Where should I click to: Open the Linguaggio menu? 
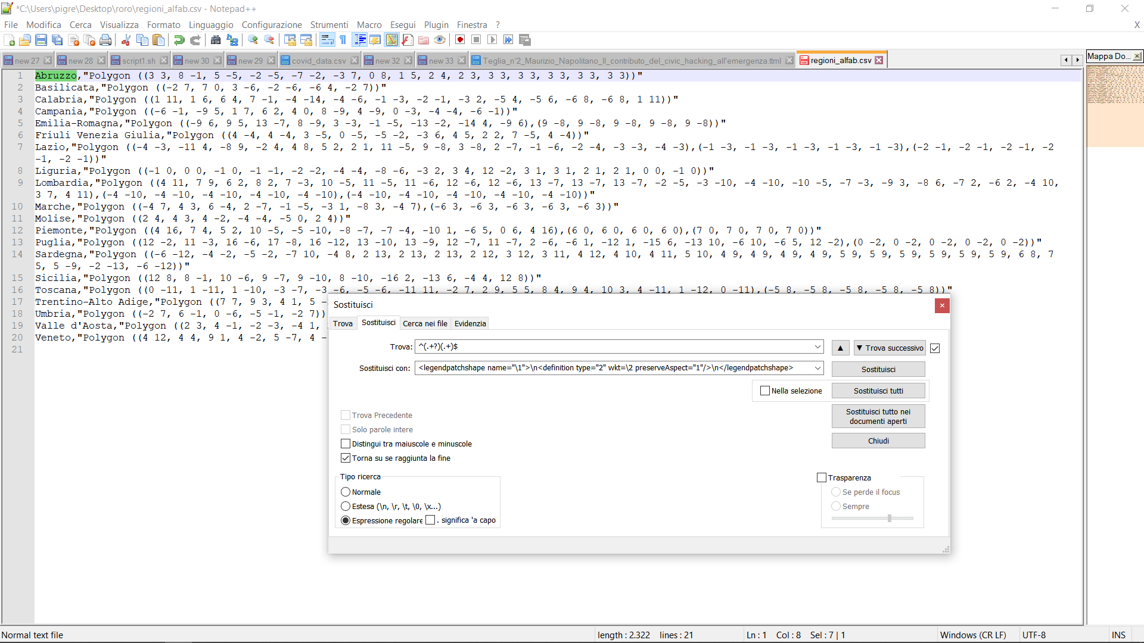[211, 25]
